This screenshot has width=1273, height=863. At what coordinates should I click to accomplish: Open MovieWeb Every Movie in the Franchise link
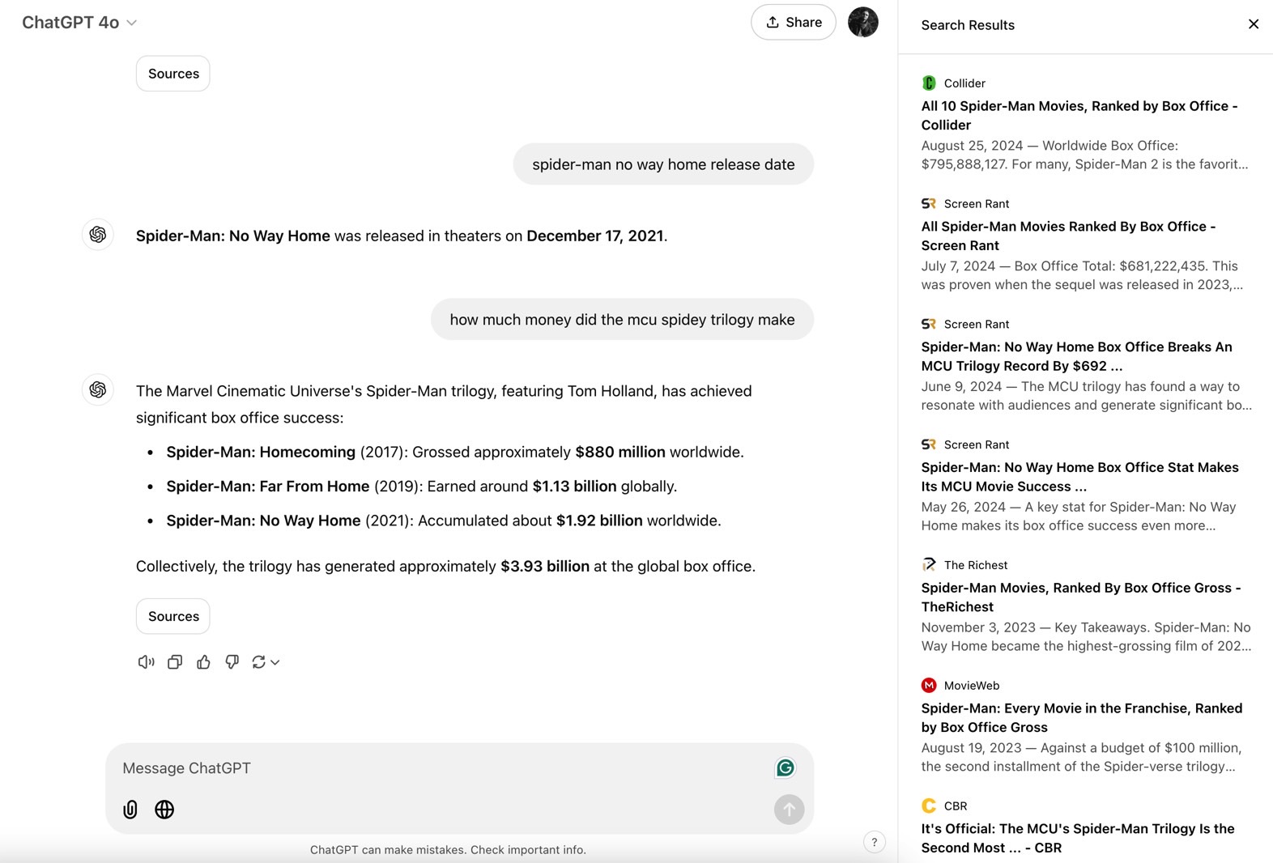click(x=1081, y=718)
